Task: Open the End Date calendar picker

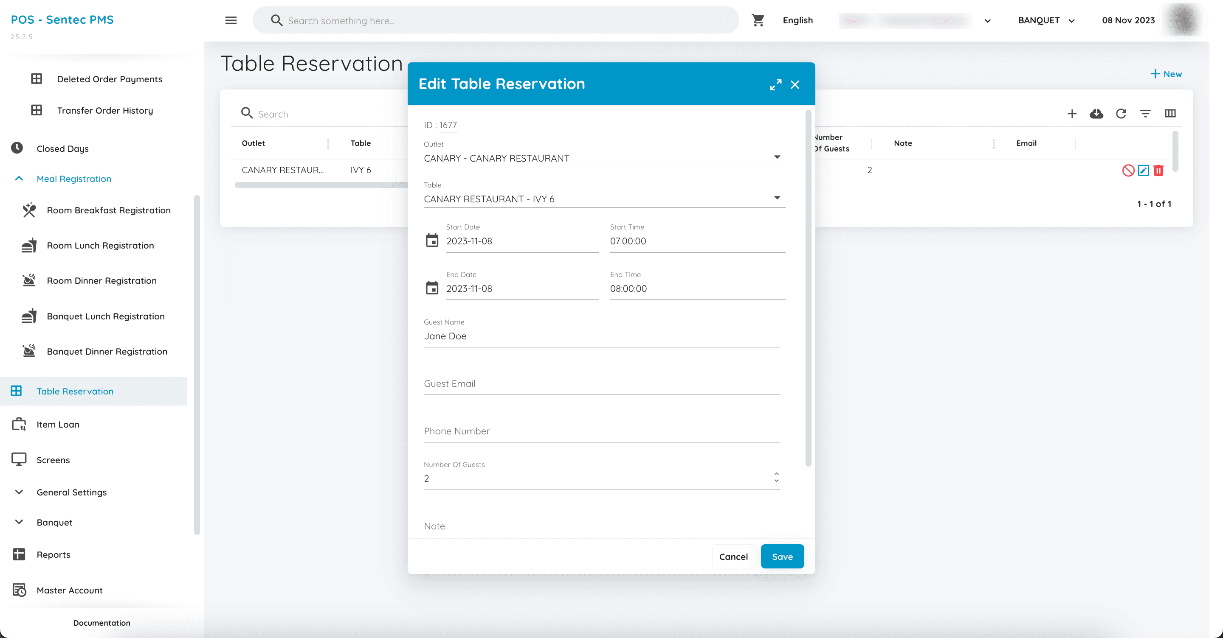Action: click(432, 288)
